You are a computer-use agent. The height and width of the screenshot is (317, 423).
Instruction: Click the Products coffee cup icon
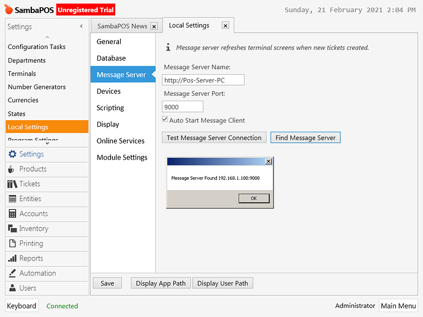pos(11,169)
